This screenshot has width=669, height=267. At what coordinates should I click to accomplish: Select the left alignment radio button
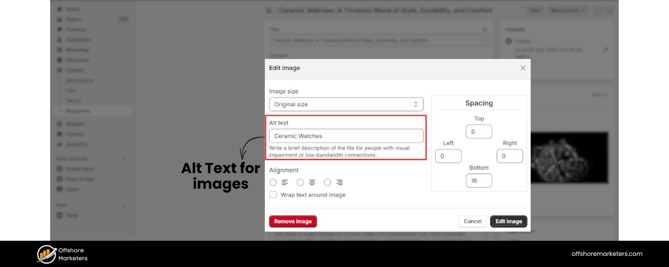(x=273, y=182)
